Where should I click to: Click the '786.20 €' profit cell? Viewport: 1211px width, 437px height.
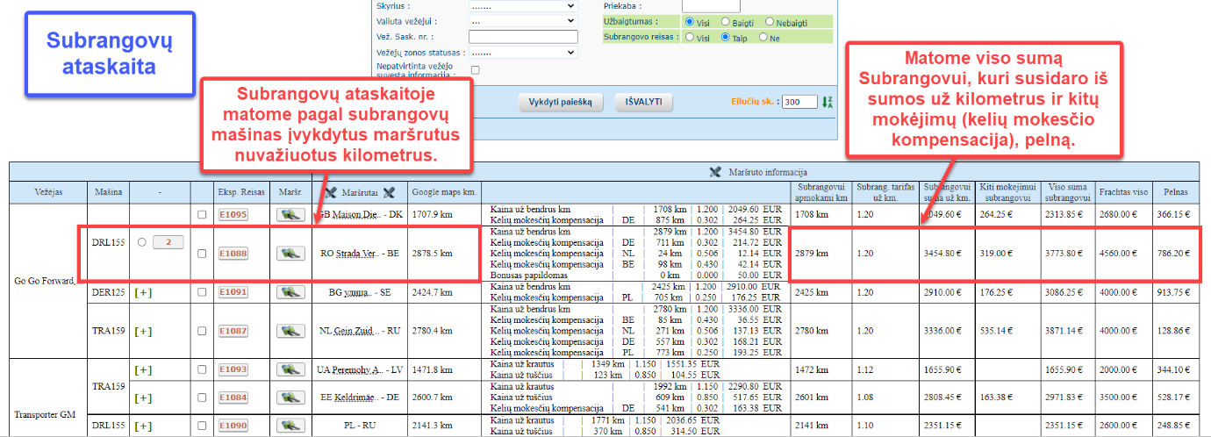[x=1174, y=254]
